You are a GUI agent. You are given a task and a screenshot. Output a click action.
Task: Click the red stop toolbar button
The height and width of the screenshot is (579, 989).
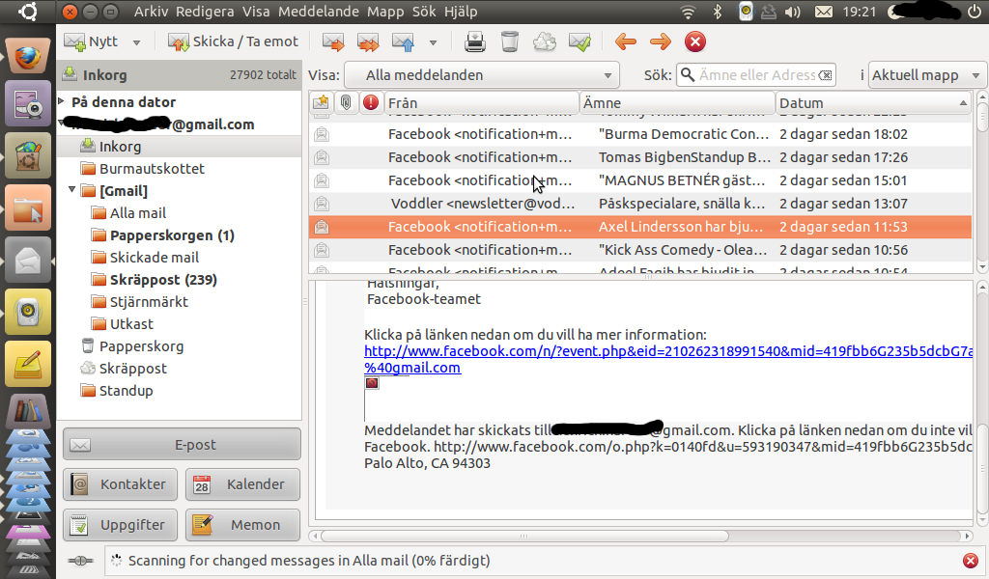(695, 42)
